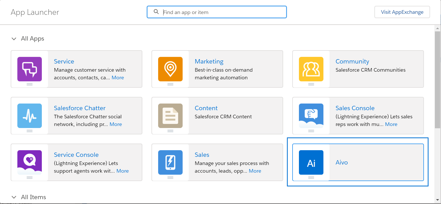Grab the drag handle under Service Console icon
Screen dimensions: 441x204
(x=30, y=177)
